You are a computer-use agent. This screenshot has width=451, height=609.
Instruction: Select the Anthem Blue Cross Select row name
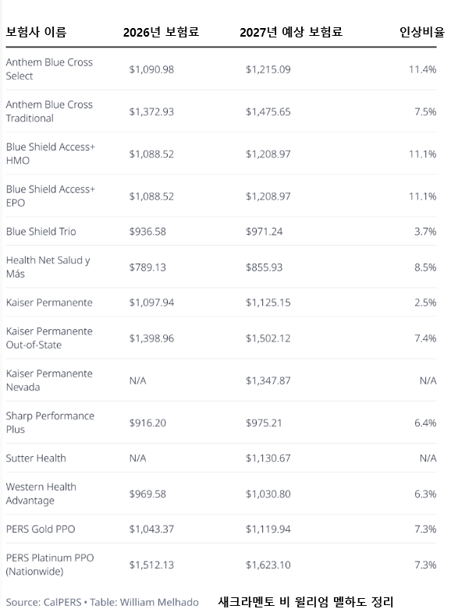(x=49, y=69)
